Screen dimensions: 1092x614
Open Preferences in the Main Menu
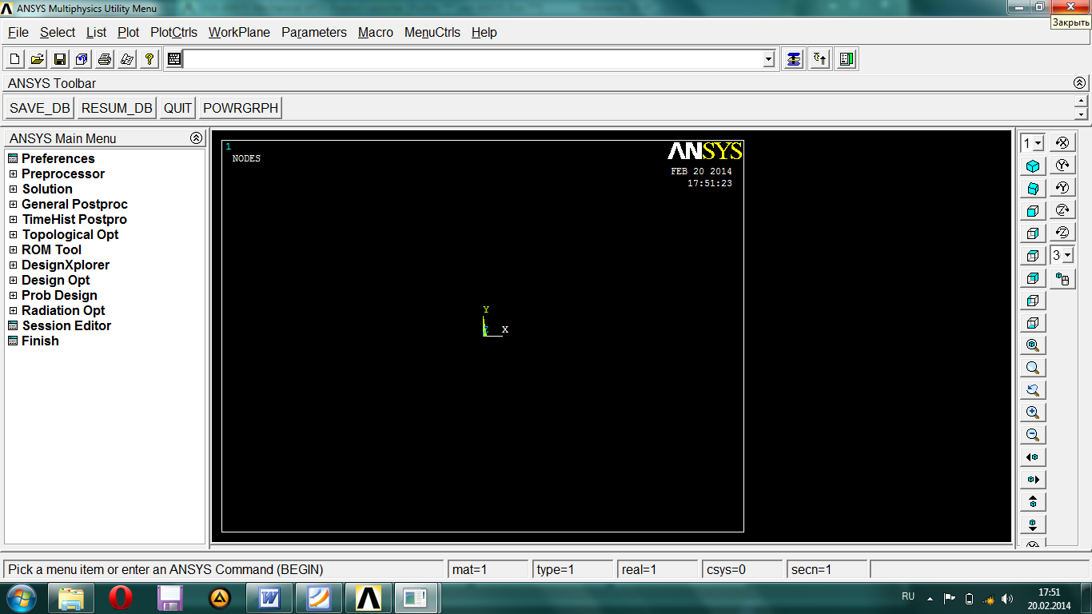(58, 159)
